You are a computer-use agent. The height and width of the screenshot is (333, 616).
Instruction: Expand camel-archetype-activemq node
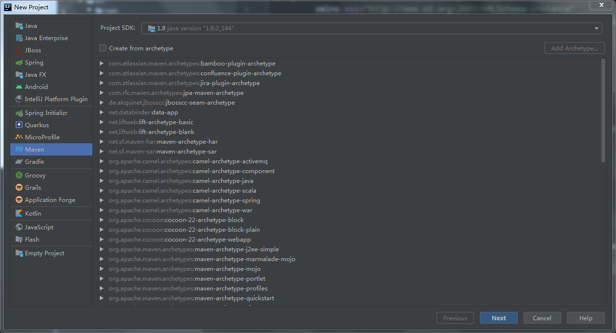pyautogui.click(x=102, y=161)
